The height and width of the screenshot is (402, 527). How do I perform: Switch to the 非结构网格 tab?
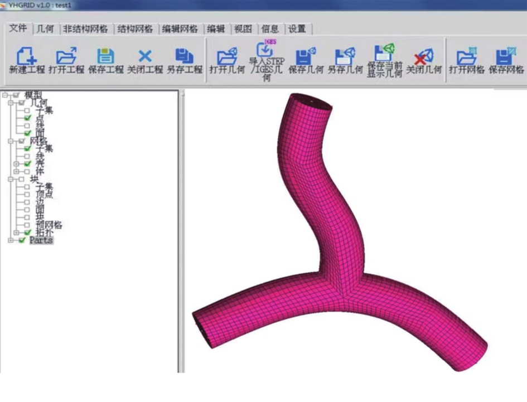point(85,29)
